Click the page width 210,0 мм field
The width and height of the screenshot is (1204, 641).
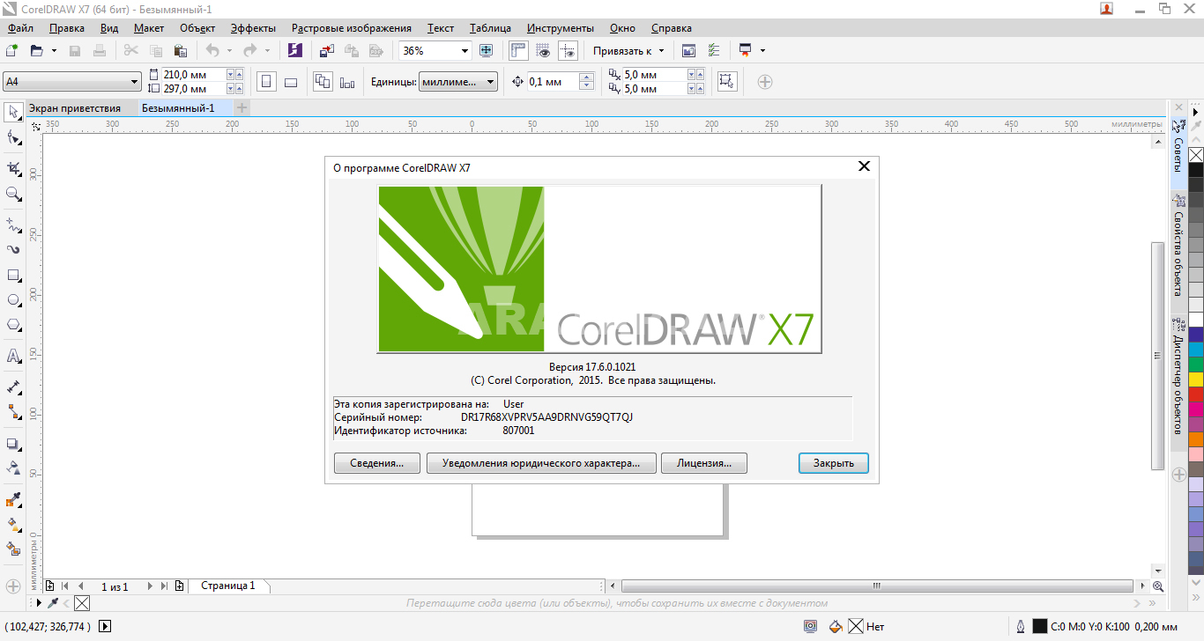(x=194, y=75)
